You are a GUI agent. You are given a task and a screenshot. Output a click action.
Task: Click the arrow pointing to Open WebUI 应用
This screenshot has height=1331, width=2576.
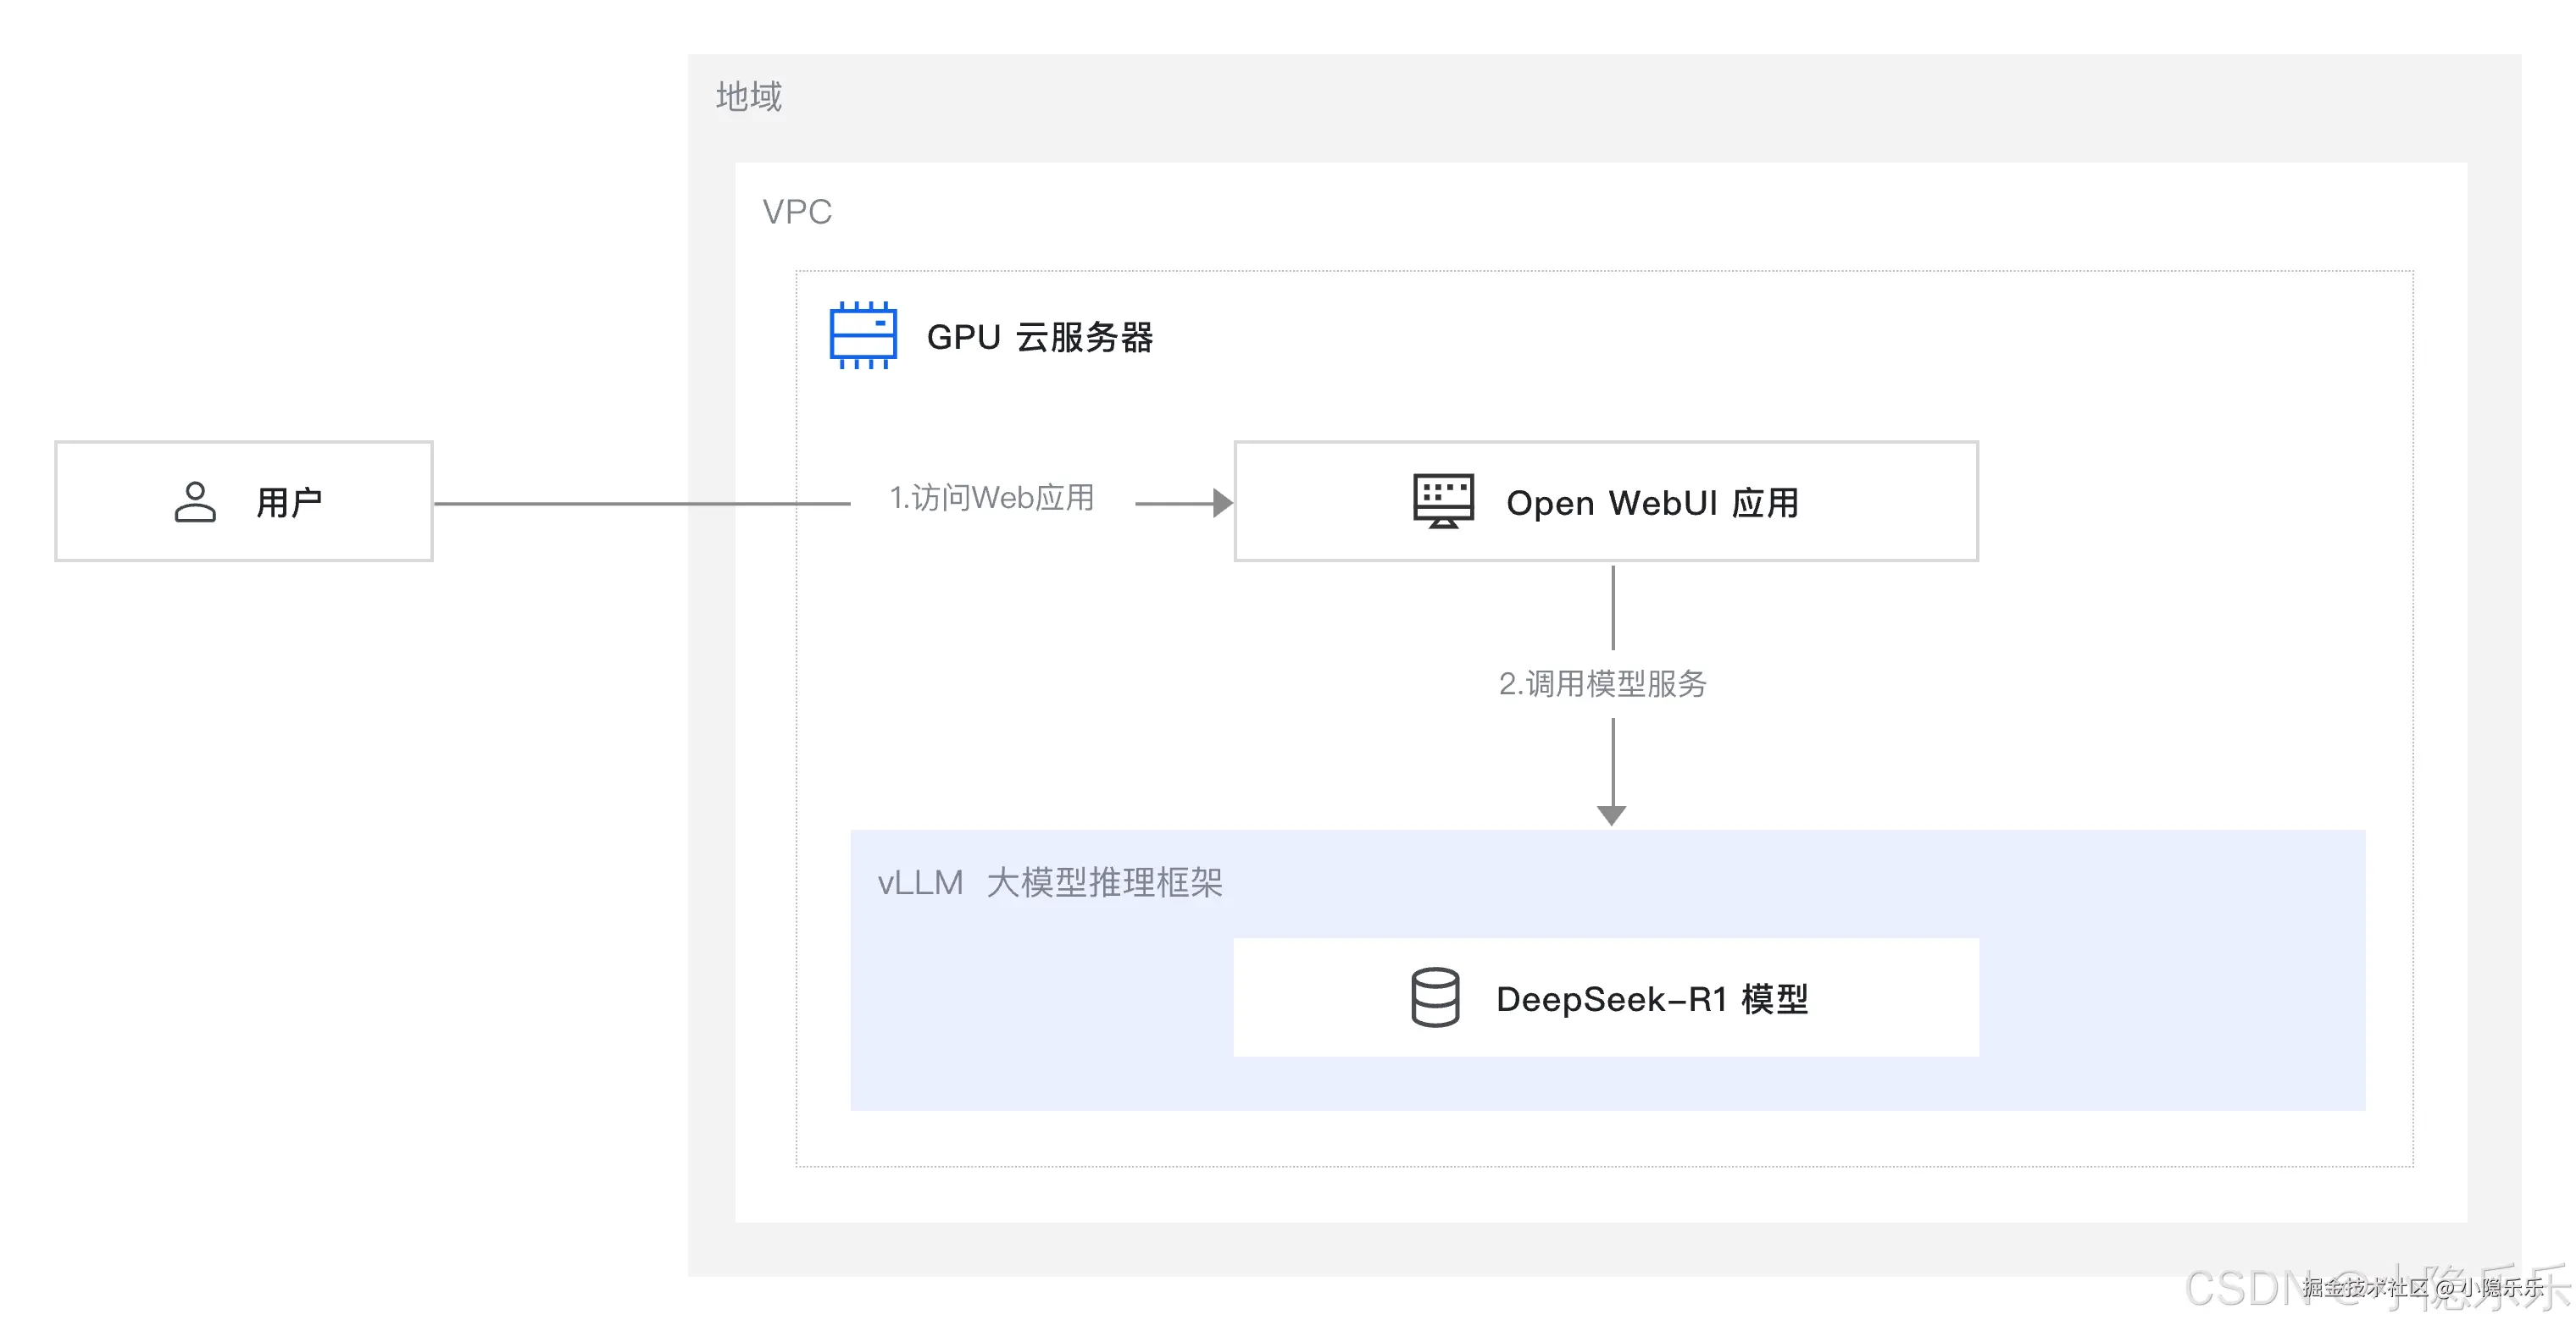(1205, 503)
